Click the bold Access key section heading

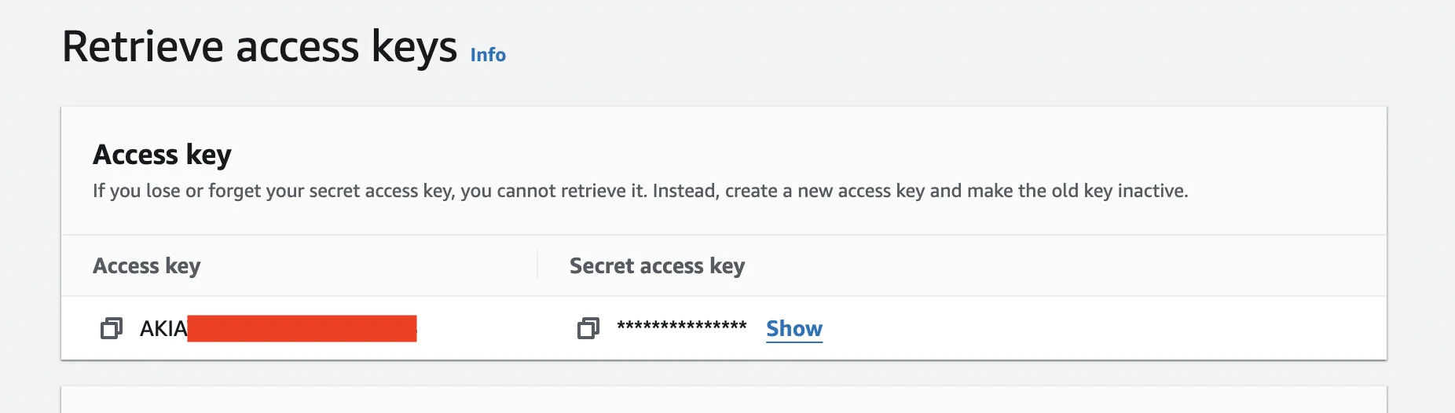pyautogui.click(x=162, y=155)
